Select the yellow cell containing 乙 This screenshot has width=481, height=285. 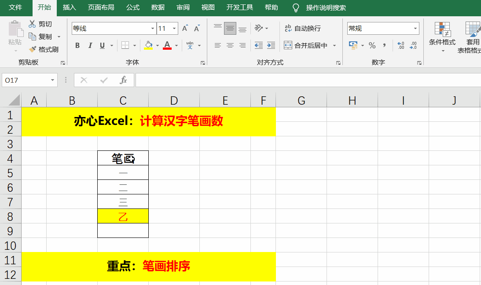123,216
